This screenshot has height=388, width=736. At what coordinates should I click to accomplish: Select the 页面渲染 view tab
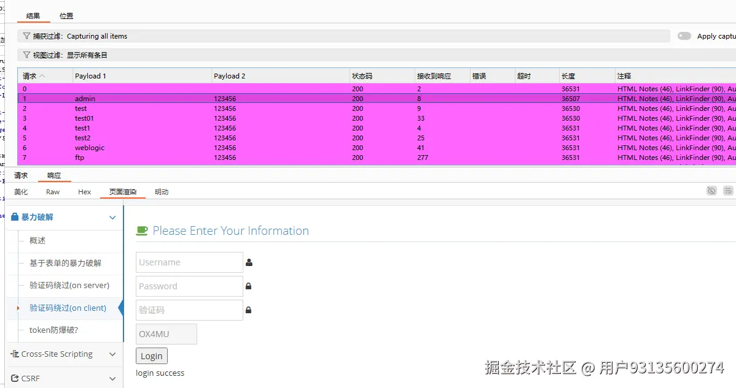123,192
